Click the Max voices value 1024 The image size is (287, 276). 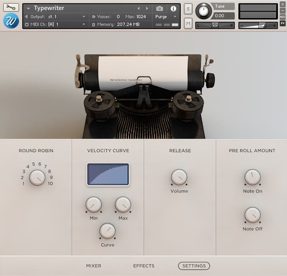141,17
